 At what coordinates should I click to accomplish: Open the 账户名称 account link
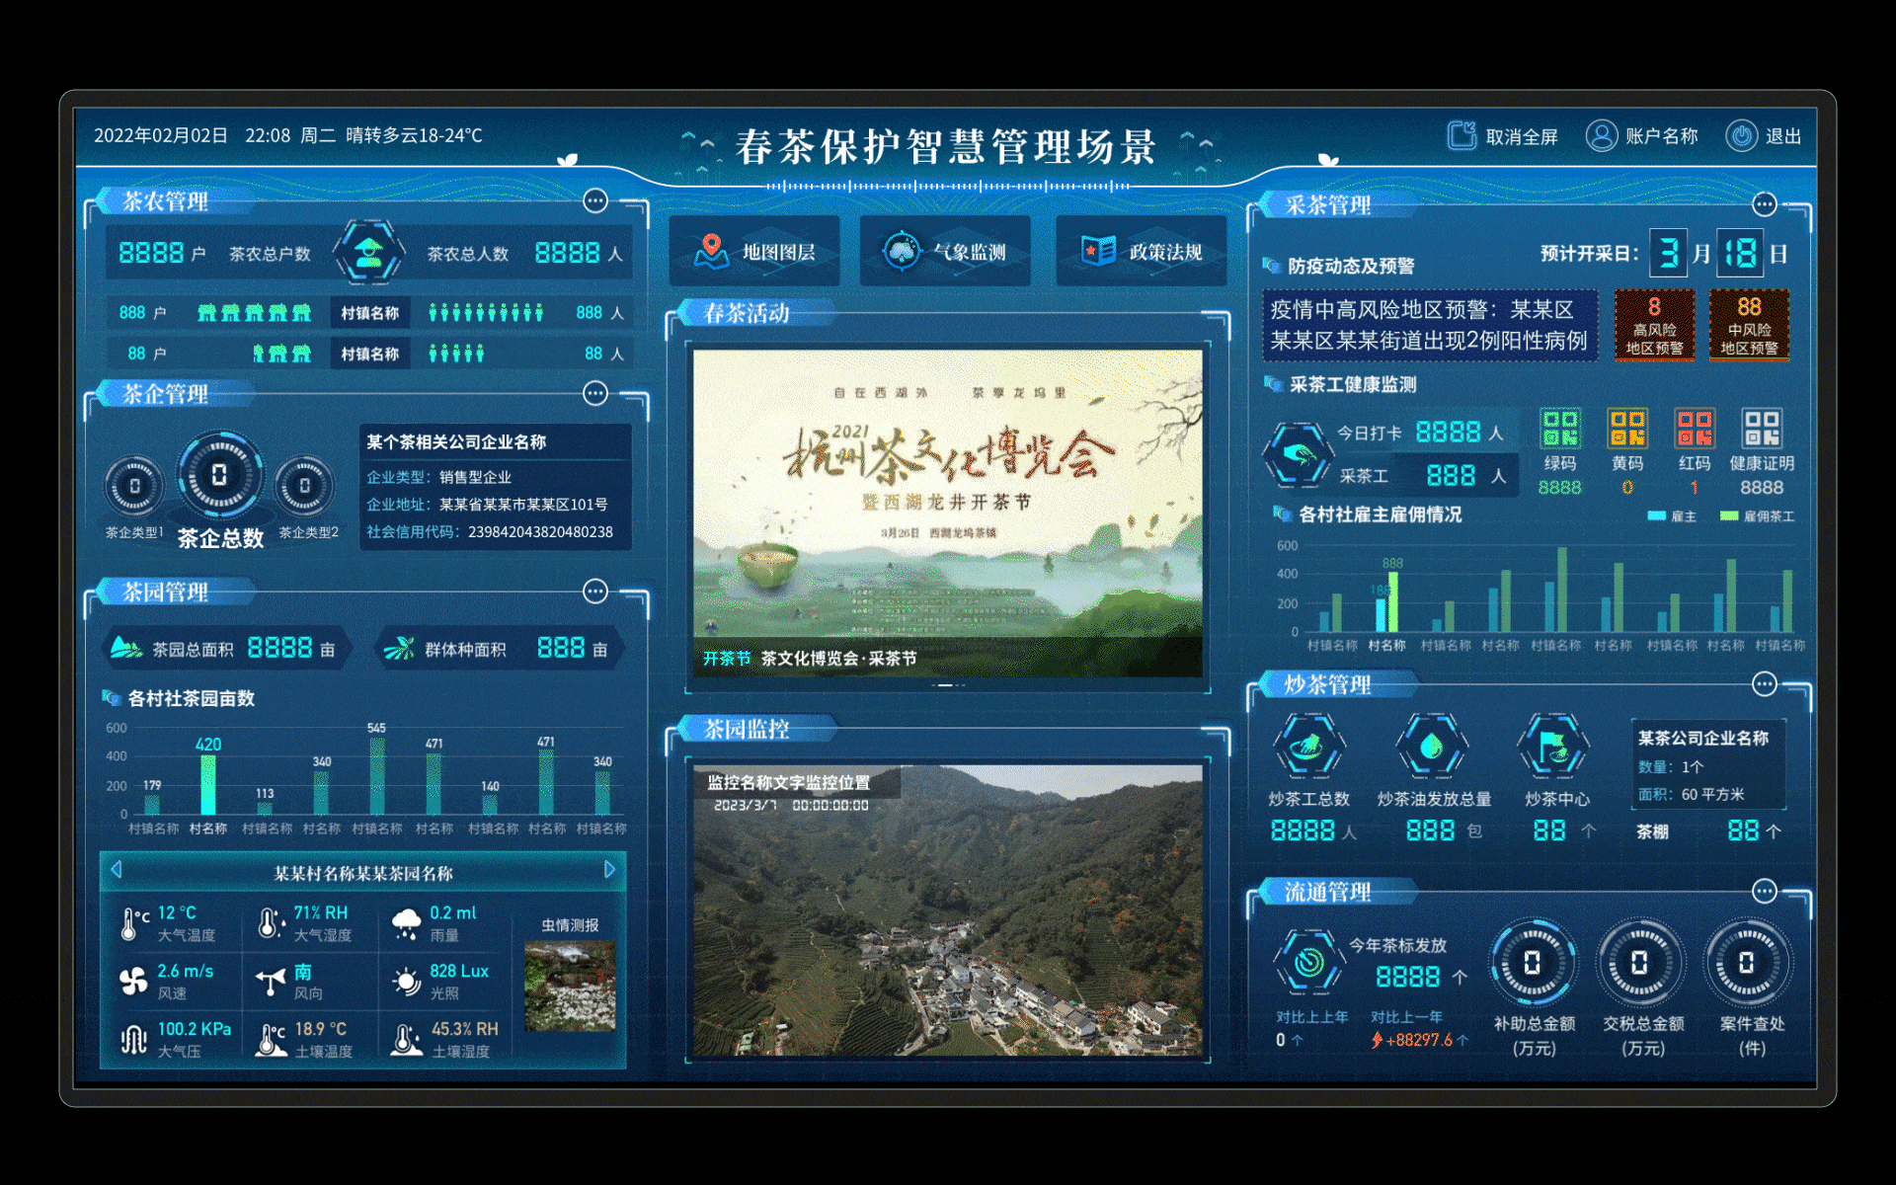point(1642,136)
